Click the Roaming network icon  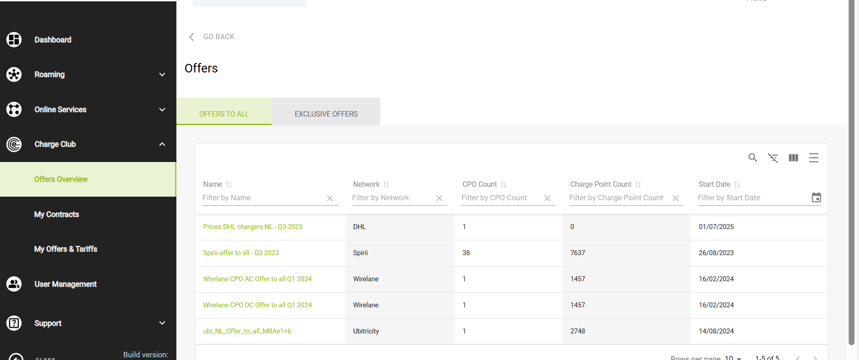(x=14, y=74)
